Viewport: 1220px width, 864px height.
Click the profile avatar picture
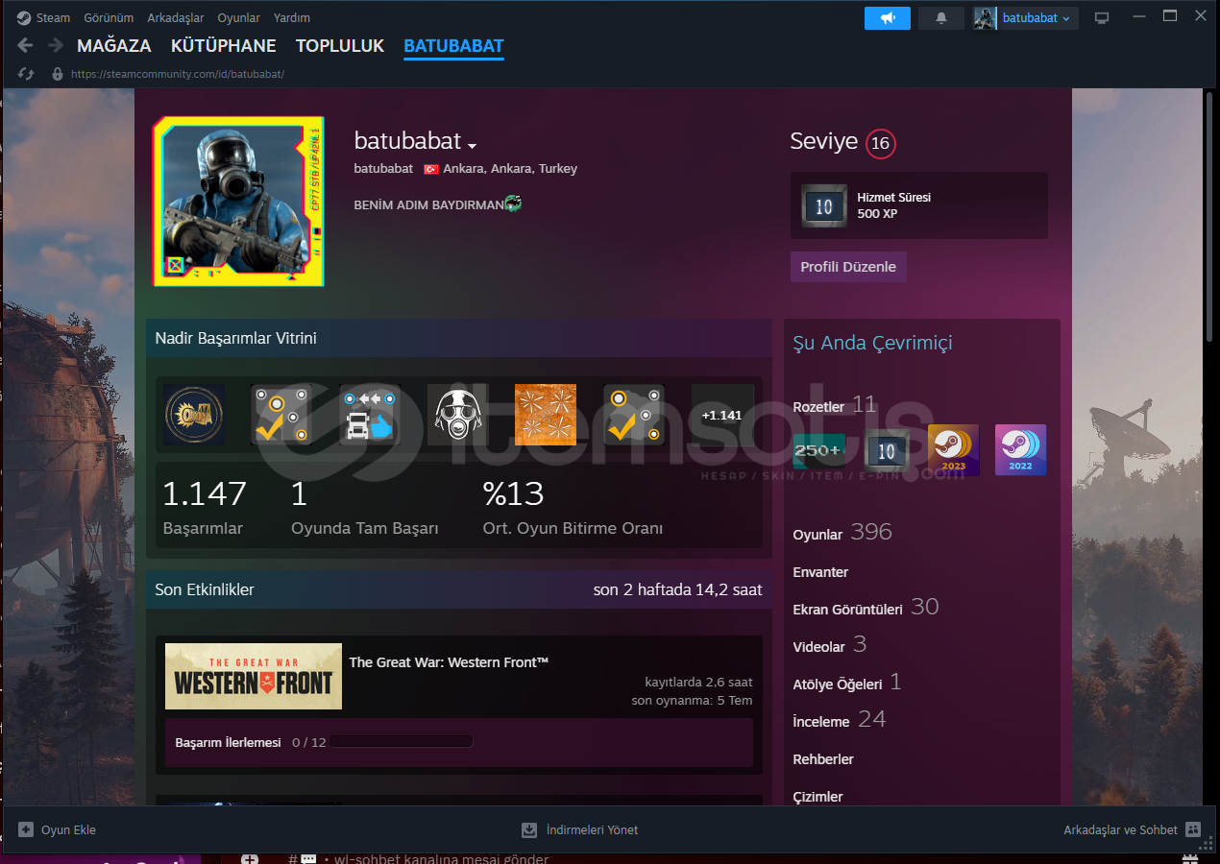pos(238,202)
